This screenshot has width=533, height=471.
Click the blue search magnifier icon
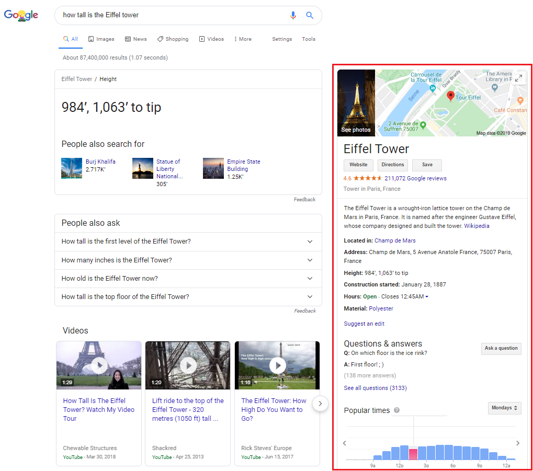tap(310, 15)
